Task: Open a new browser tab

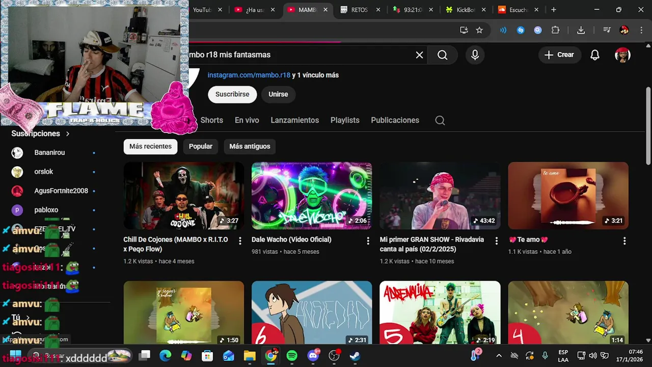Action: tap(554, 10)
